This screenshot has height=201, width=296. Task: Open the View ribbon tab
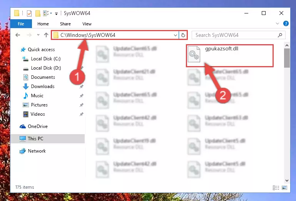[x=87, y=24]
